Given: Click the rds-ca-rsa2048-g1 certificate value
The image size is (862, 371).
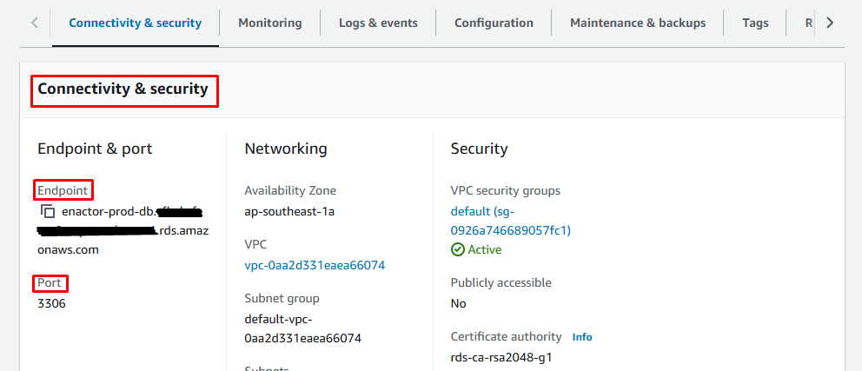Looking at the screenshot, I should 501,357.
